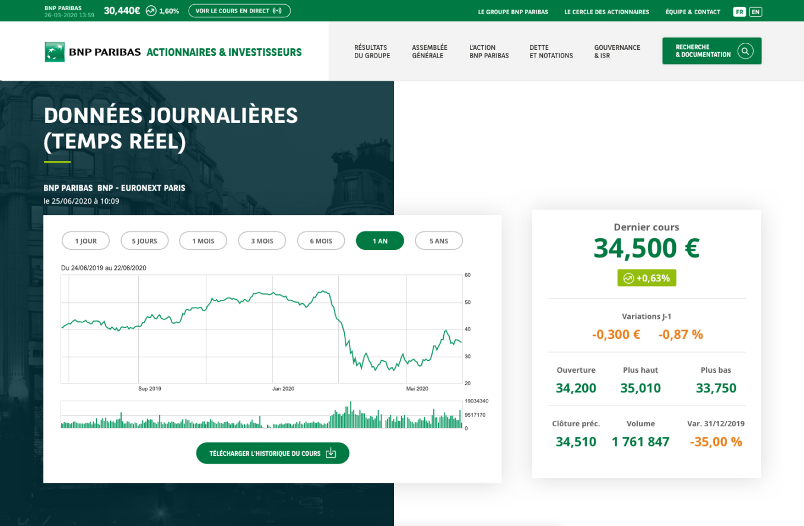The image size is (804, 526).
Task: Click the Volume value 1 761 847
Action: 641,442
